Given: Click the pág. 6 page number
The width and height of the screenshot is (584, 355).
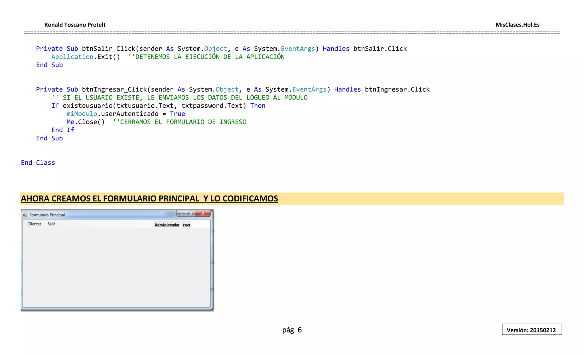Looking at the screenshot, I should tap(292, 330).
